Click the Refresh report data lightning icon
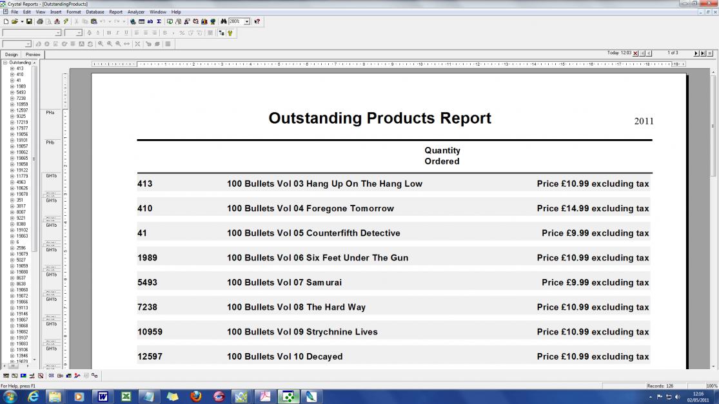719x404 pixels. (66, 21)
